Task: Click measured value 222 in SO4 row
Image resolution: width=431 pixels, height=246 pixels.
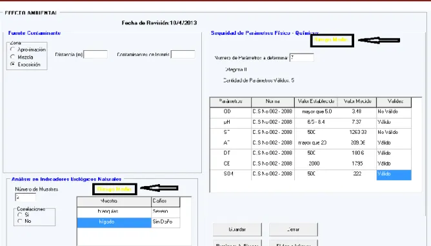Action: 357,174
